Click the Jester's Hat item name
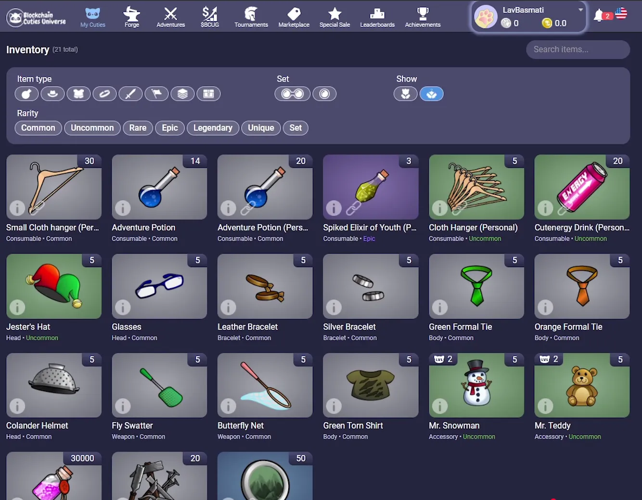Screen dimensions: 642x500 (x=28, y=327)
